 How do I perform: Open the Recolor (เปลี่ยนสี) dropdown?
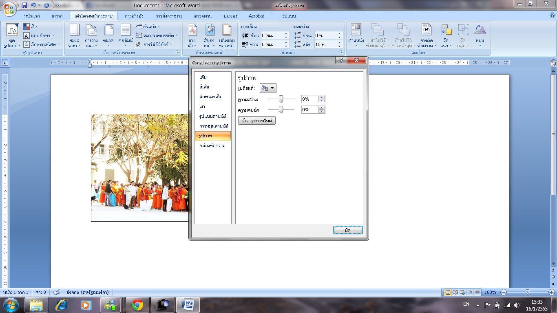(268, 88)
